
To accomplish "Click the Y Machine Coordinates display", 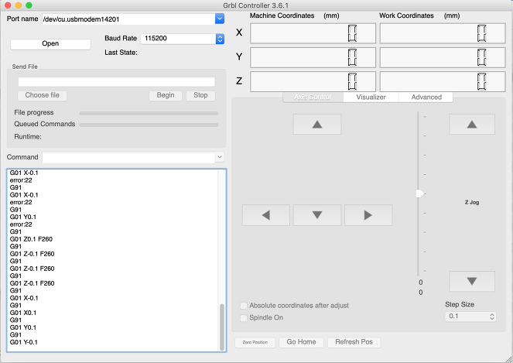I will tap(313, 57).
